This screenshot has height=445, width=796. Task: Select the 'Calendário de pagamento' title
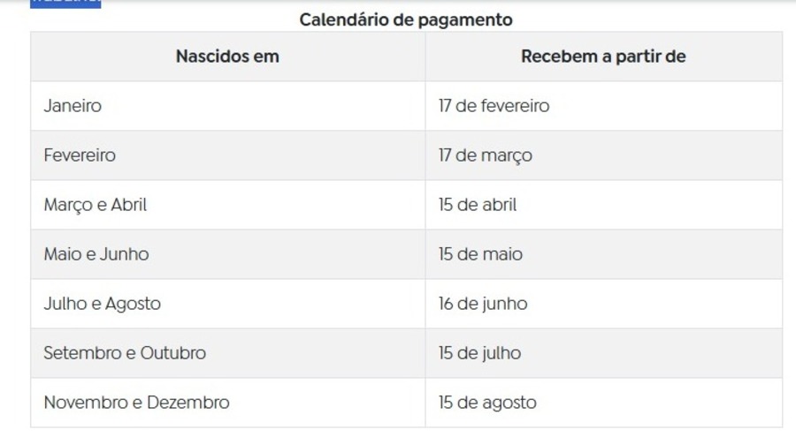tap(406, 19)
